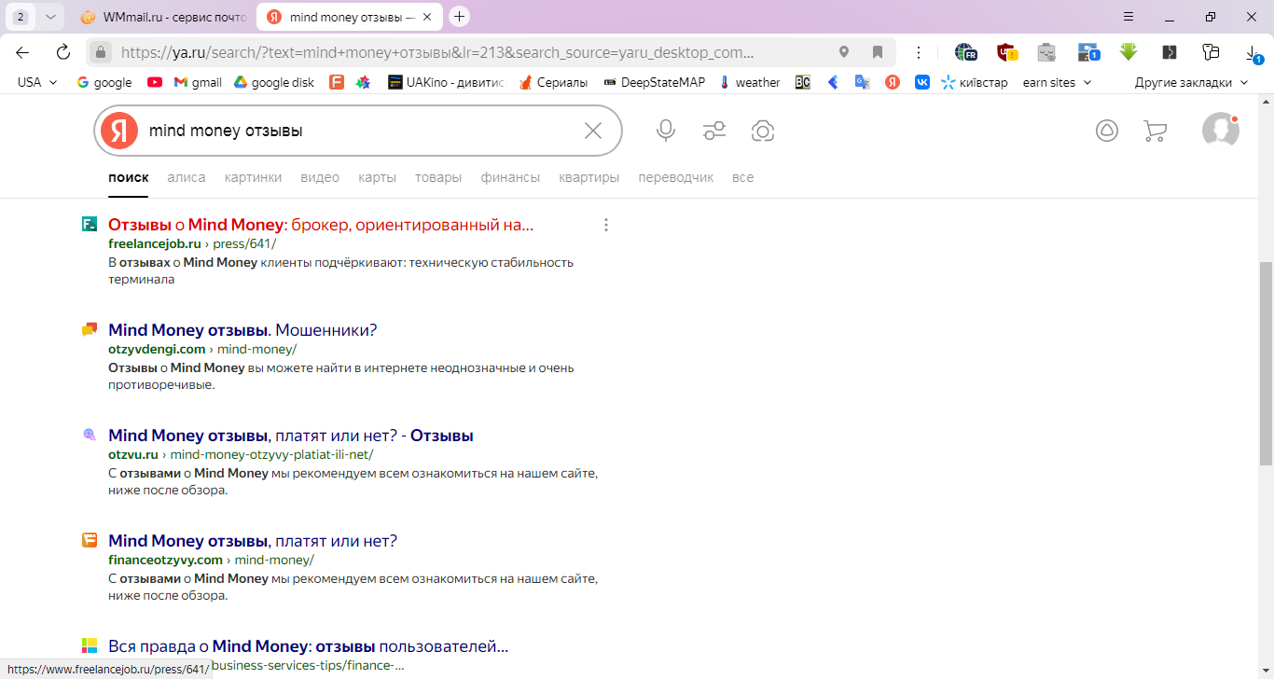Search by image using the camera icon
This screenshot has width=1274, height=679.
pyautogui.click(x=763, y=131)
